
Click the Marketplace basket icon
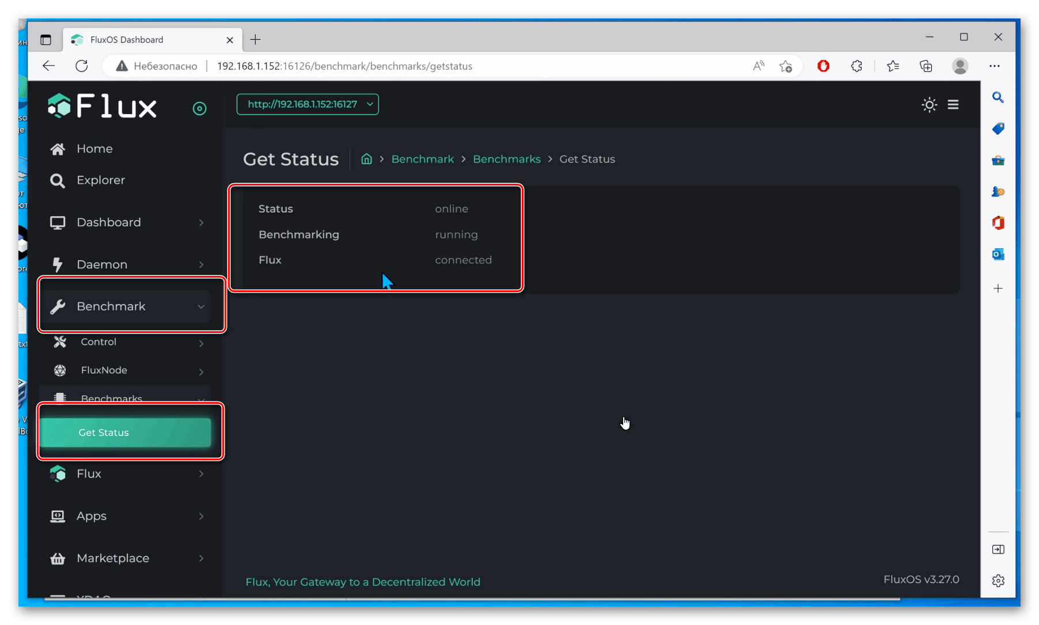pos(58,558)
